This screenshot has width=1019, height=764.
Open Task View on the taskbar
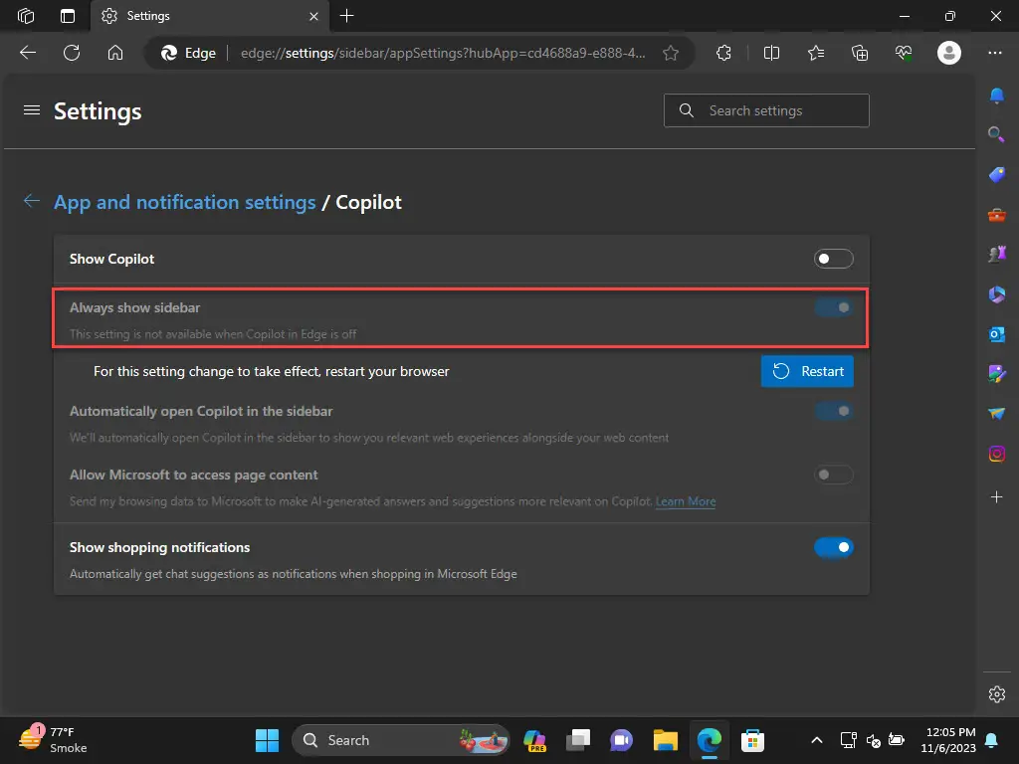pos(578,740)
